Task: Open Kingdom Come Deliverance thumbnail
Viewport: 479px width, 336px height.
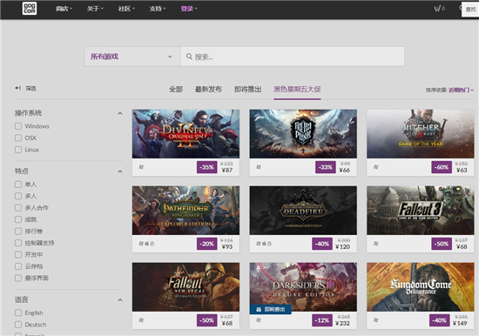Action: 421,287
